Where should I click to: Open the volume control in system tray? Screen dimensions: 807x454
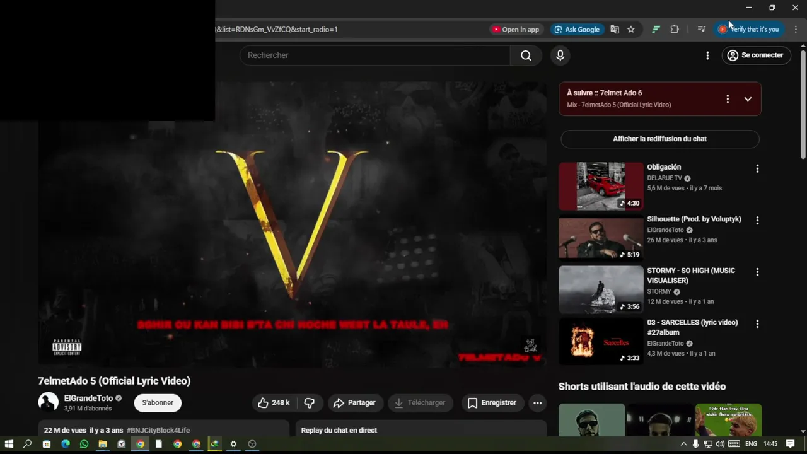click(720, 444)
